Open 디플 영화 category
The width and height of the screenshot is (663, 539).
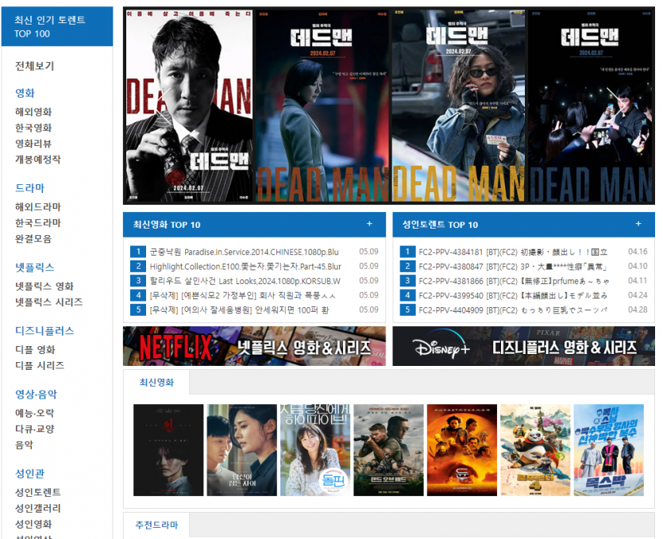pyautogui.click(x=36, y=350)
